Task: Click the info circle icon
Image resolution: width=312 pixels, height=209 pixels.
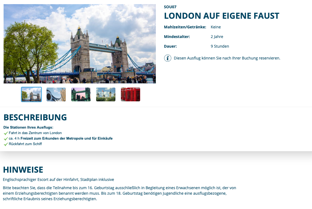Action: (167, 58)
